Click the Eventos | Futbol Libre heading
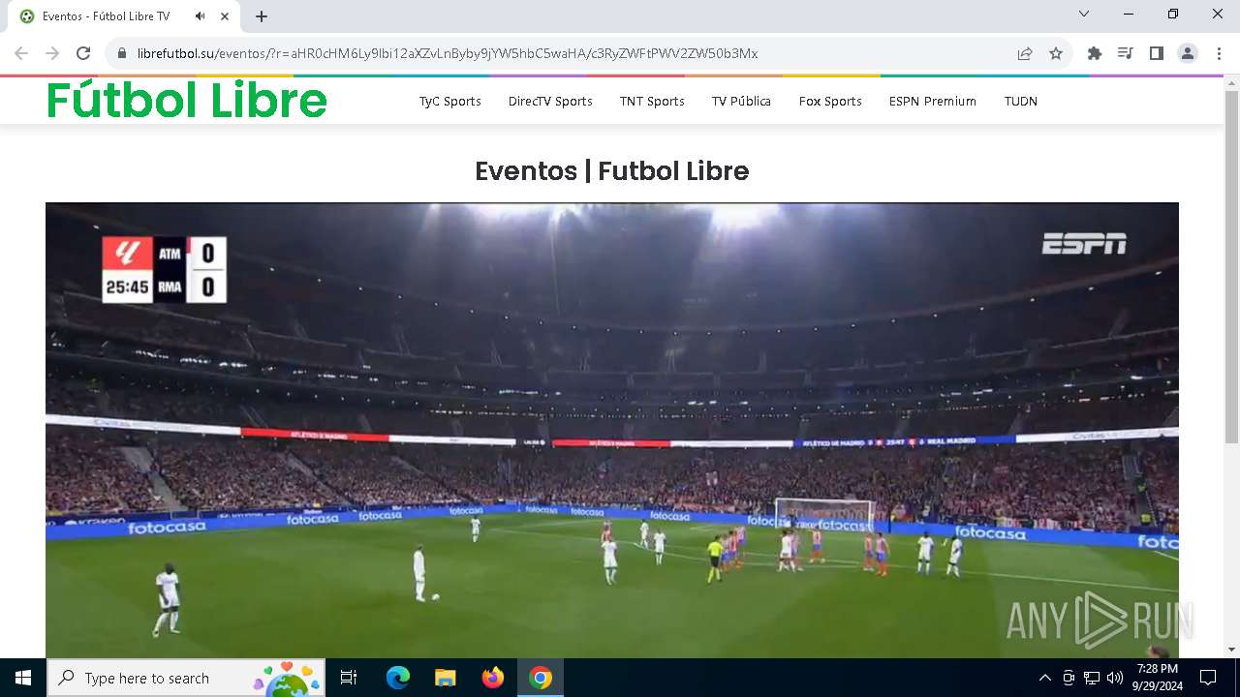This screenshot has height=697, width=1240. click(x=612, y=171)
